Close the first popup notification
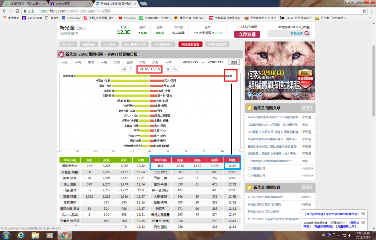Viewport: 376px width, 240px height. tap(363, 214)
